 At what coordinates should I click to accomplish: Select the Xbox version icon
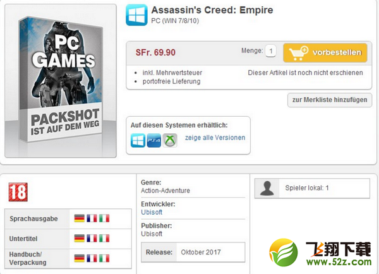(x=170, y=140)
